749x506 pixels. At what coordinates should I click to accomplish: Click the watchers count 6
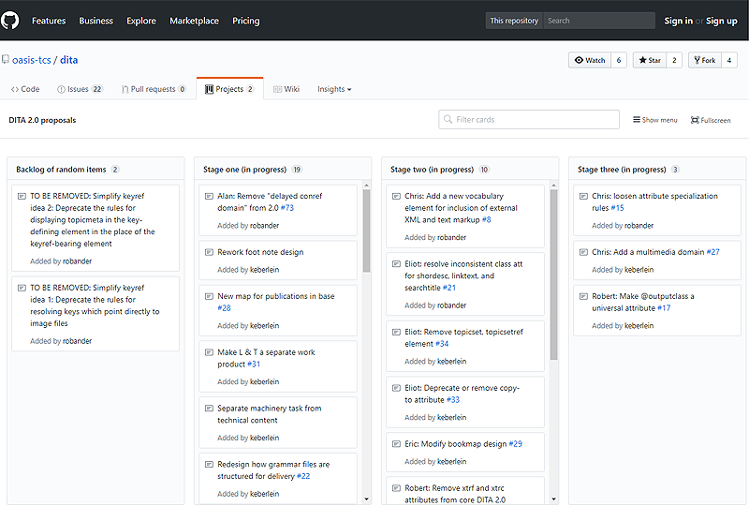pos(619,60)
